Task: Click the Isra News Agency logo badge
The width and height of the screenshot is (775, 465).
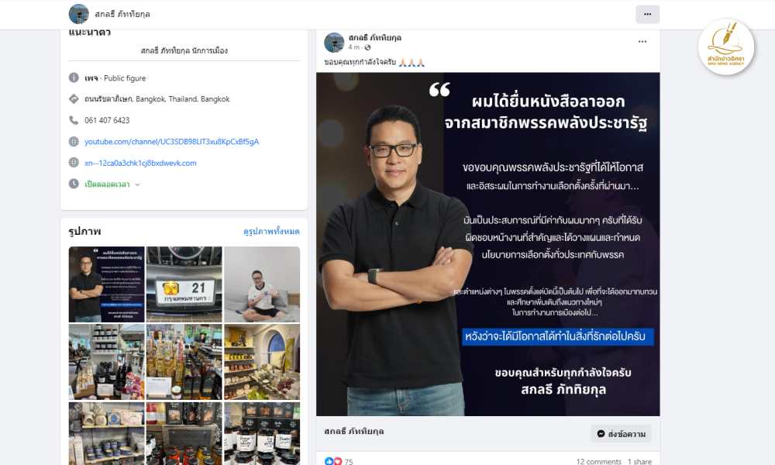Action: click(725, 47)
